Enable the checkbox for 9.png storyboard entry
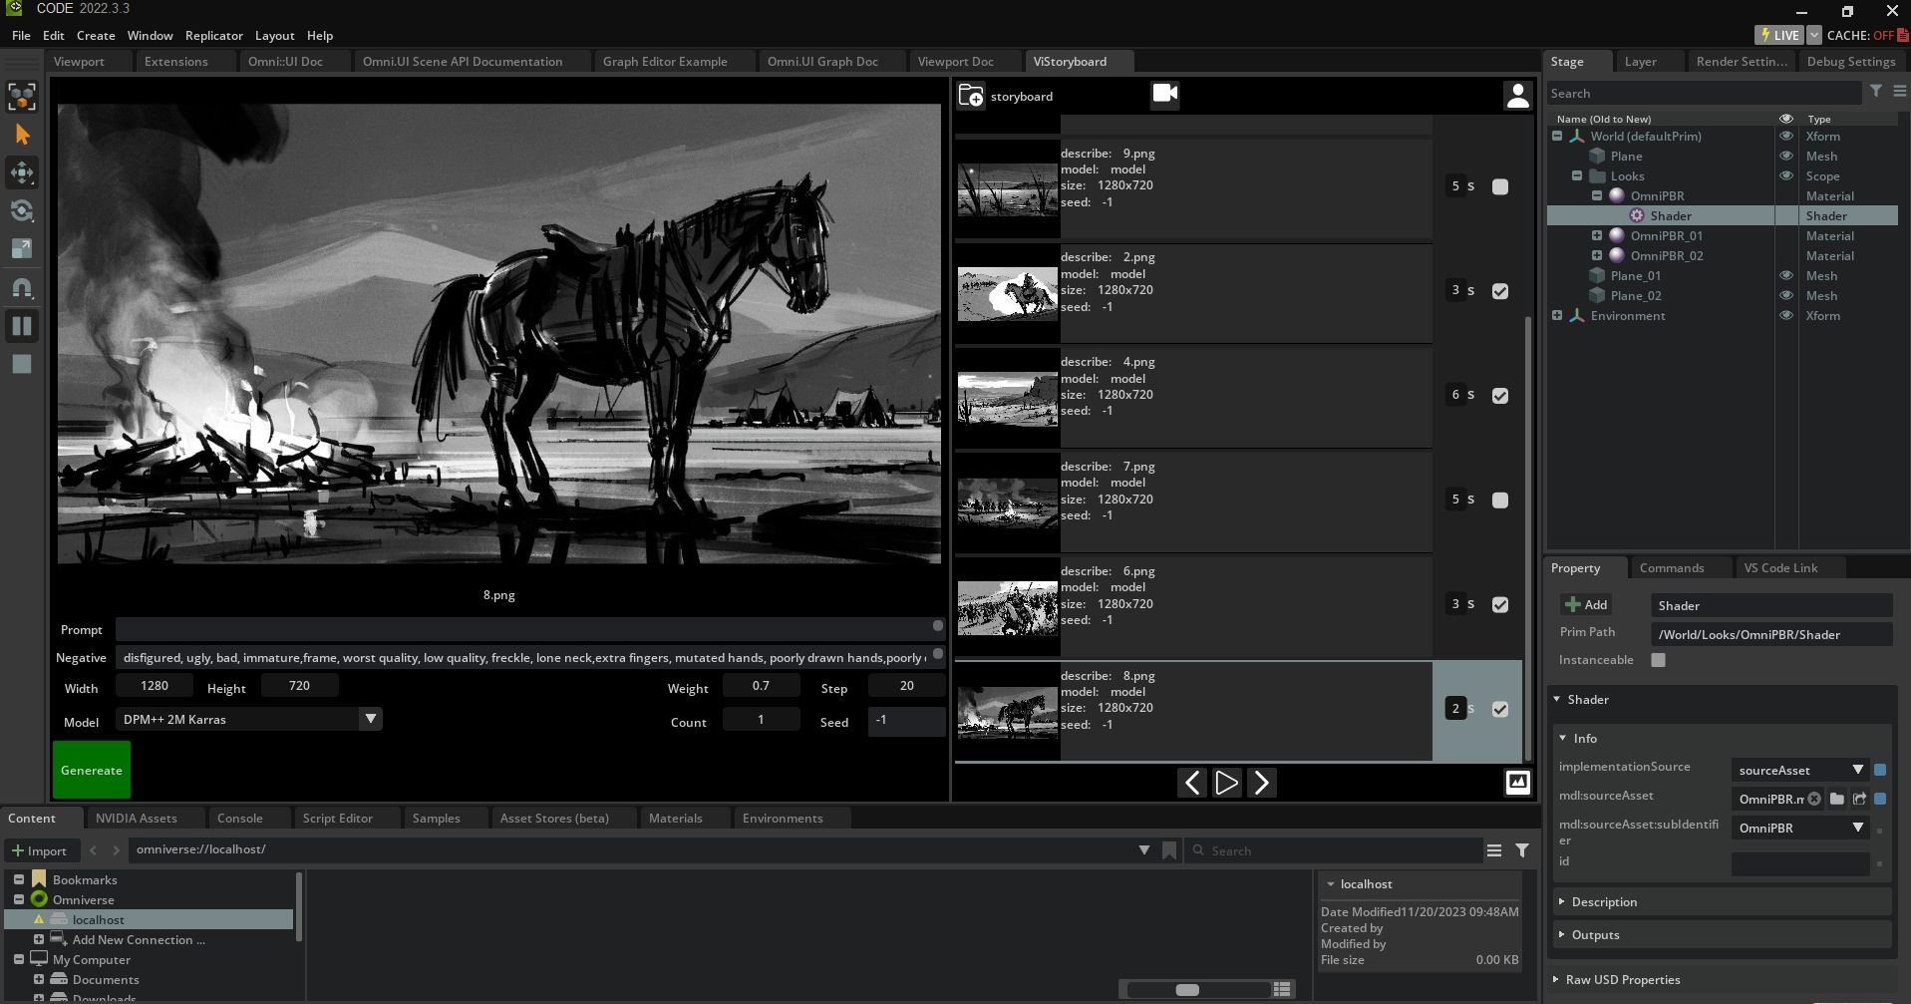The width and height of the screenshot is (1911, 1004). (1499, 186)
